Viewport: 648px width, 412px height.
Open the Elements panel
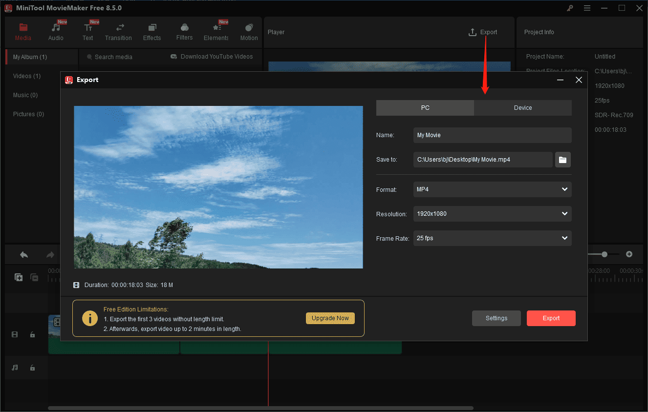[216, 31]
